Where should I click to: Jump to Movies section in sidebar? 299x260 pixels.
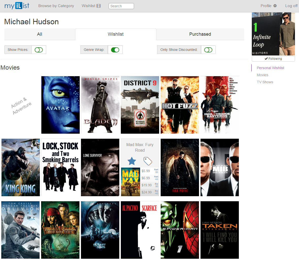(x=262, y=75)
